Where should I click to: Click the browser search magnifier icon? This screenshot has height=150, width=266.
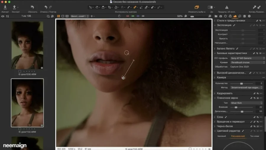(x=48, y=16)
